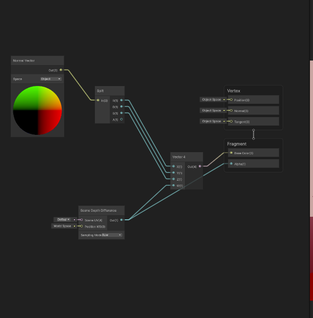Click the Fragment Alpha(1) input port
The width and height of the screenshot is (313, 318).
pos(231,164)
